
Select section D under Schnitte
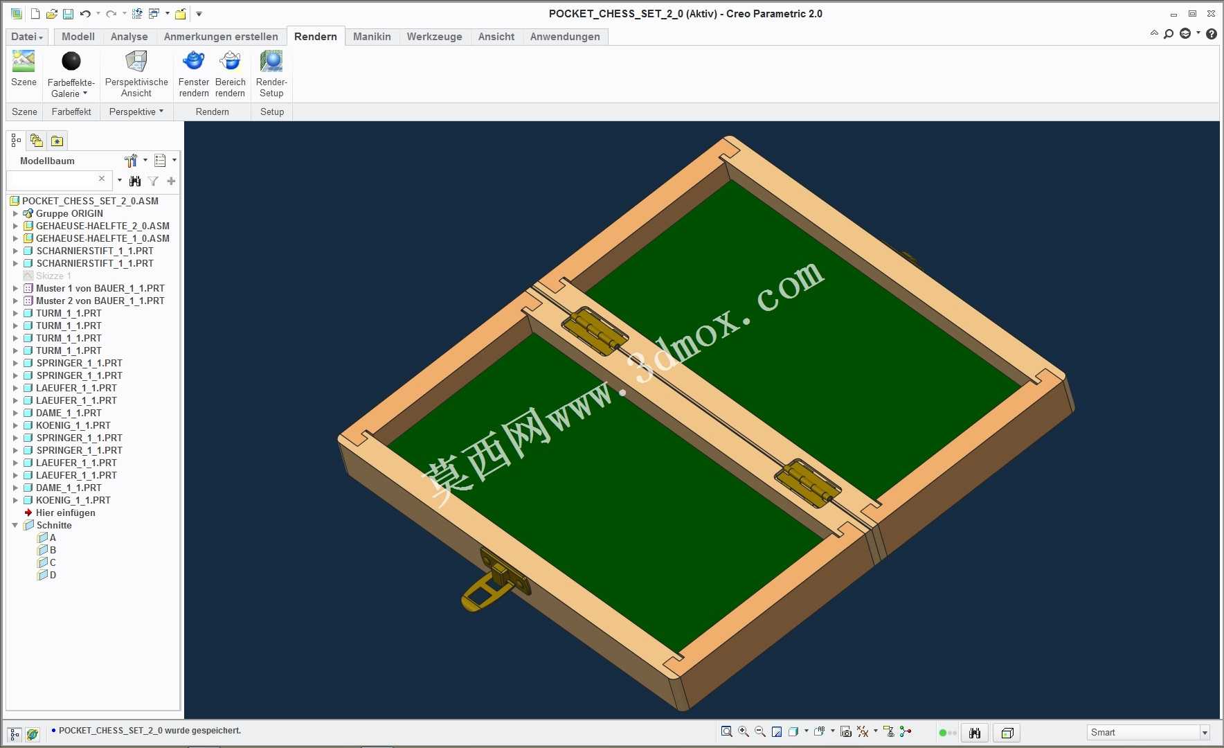click(x=47, y=575)
